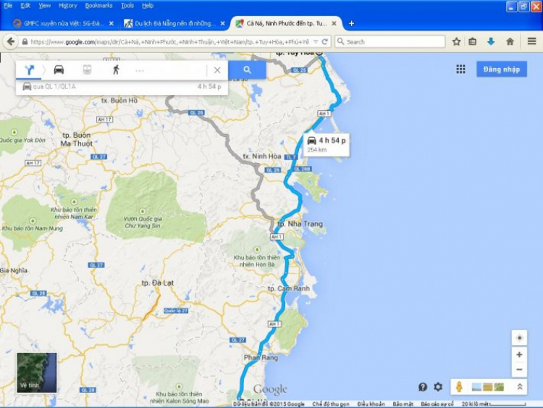Open the File menu
543x408 pixels.
coord(8,6)
